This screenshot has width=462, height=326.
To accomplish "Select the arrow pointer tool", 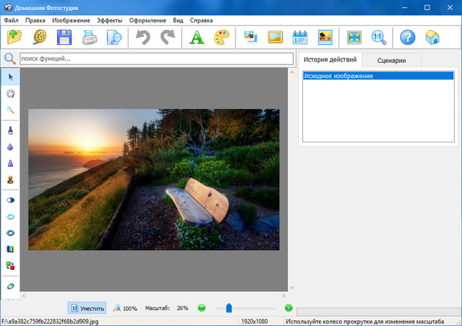I will (11, 76).
